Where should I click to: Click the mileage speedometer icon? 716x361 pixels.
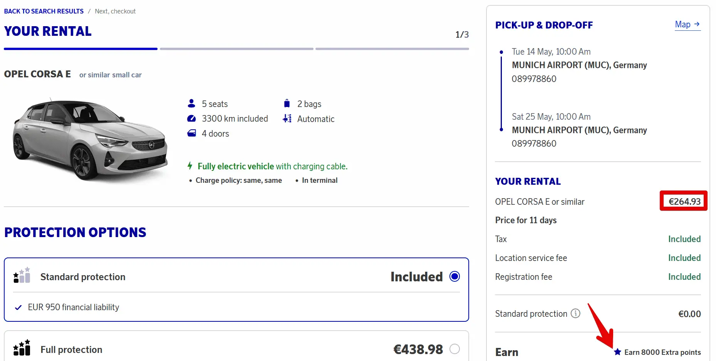[191, 119]
